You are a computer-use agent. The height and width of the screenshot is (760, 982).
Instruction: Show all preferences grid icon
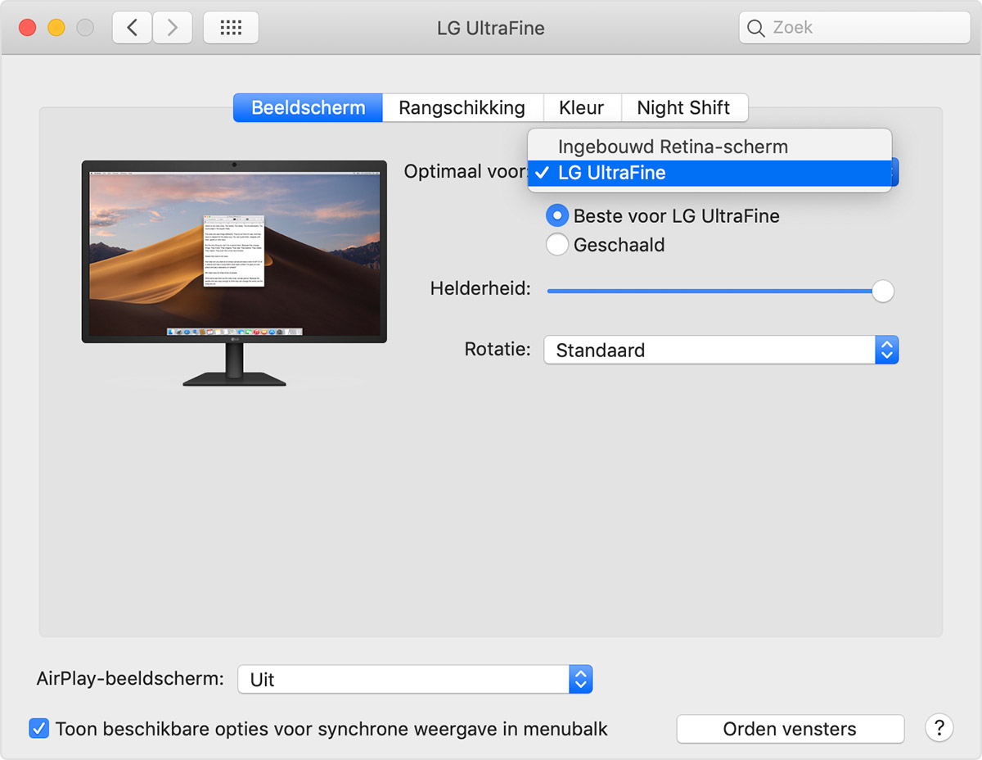[x=231, y=28]
